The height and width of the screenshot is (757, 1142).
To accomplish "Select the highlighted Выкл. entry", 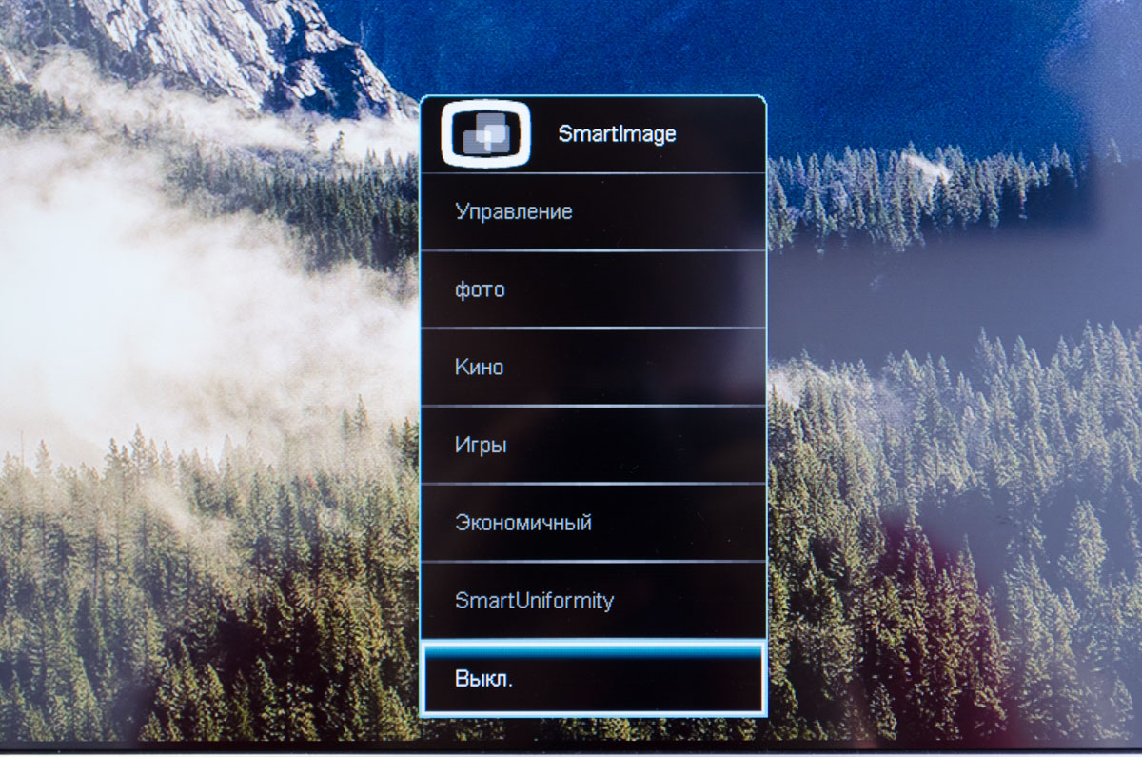I will pyautogui.click(x=593, y=679).
